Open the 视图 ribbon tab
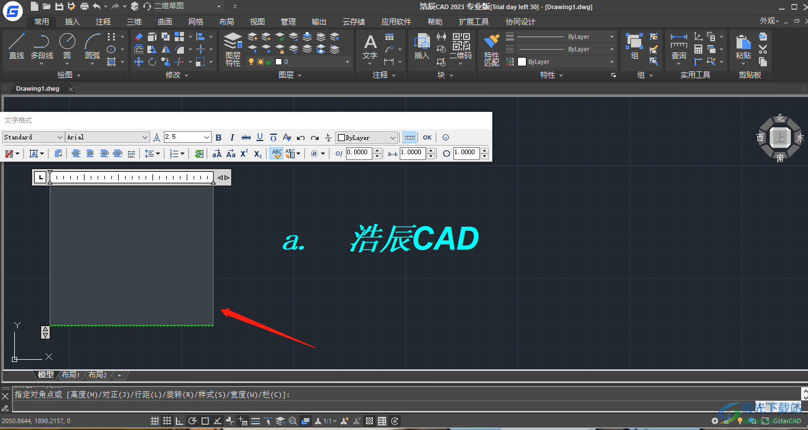 (258, 22)
